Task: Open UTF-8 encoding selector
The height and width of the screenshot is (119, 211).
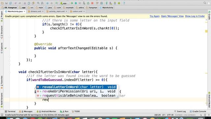Action: coord(170,115)
